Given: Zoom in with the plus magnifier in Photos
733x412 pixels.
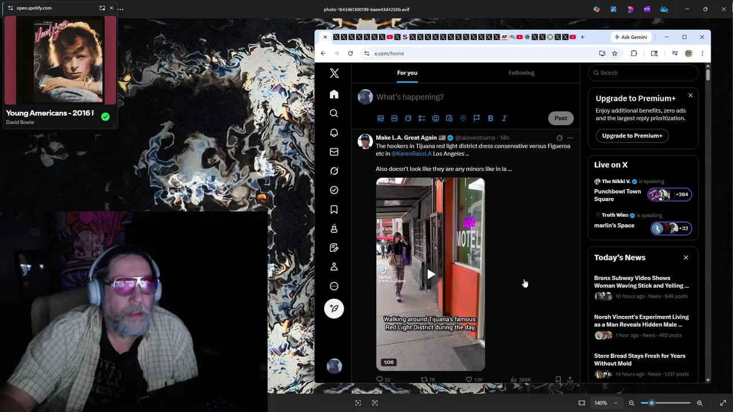Looking at the screenshot, I should point(699,403).
